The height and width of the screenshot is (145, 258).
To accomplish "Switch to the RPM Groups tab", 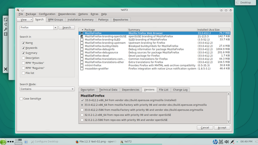I will pos(56,20).
